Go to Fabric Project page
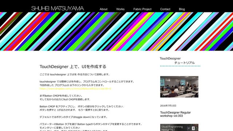 (x=142, y=9)
